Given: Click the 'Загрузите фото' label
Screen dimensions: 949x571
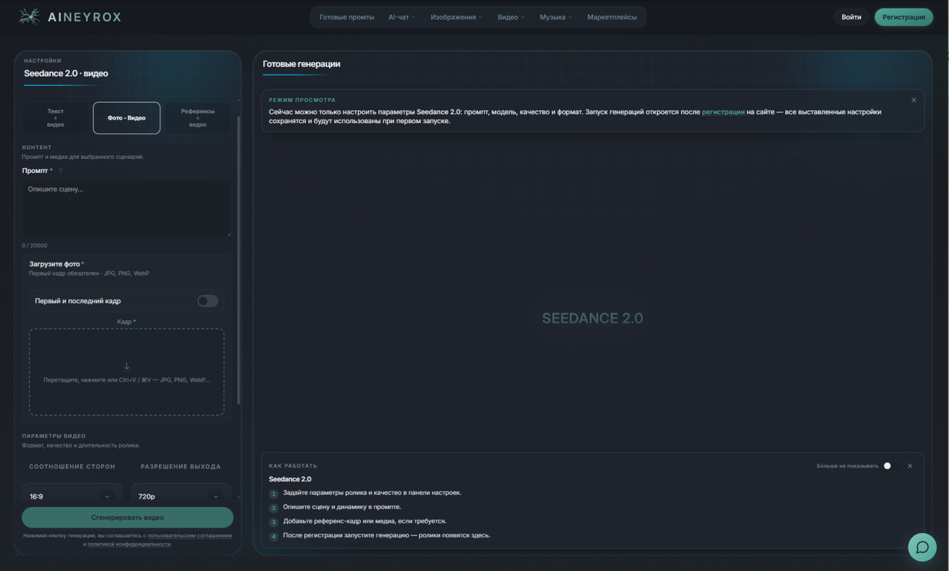Looking at the screenshot, I should click(x=55, y=264).
